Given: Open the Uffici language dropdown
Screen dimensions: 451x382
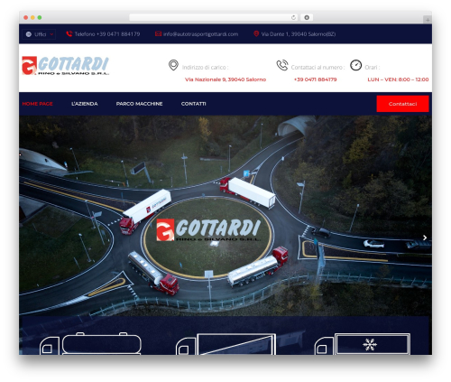Looking at the screenshot, I should click(x=40, y=34).
